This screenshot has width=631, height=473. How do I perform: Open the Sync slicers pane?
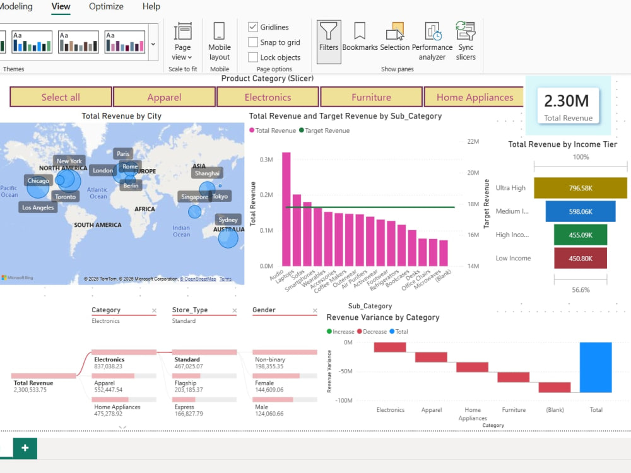466,42
